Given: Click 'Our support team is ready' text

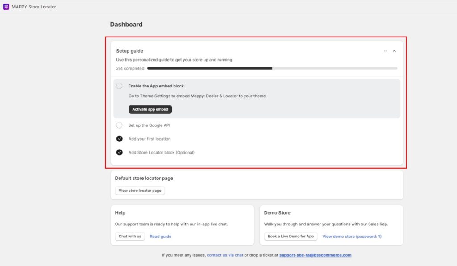Looking at the screenshot, I should coord(171,224).
